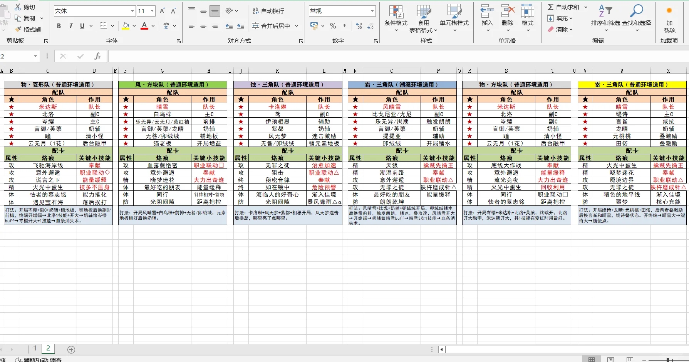Click AutoSum (自动求和)

coord(563,7)
